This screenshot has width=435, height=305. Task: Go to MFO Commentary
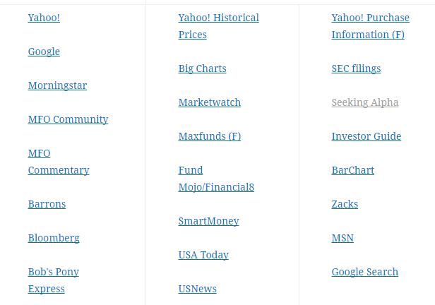58,170
